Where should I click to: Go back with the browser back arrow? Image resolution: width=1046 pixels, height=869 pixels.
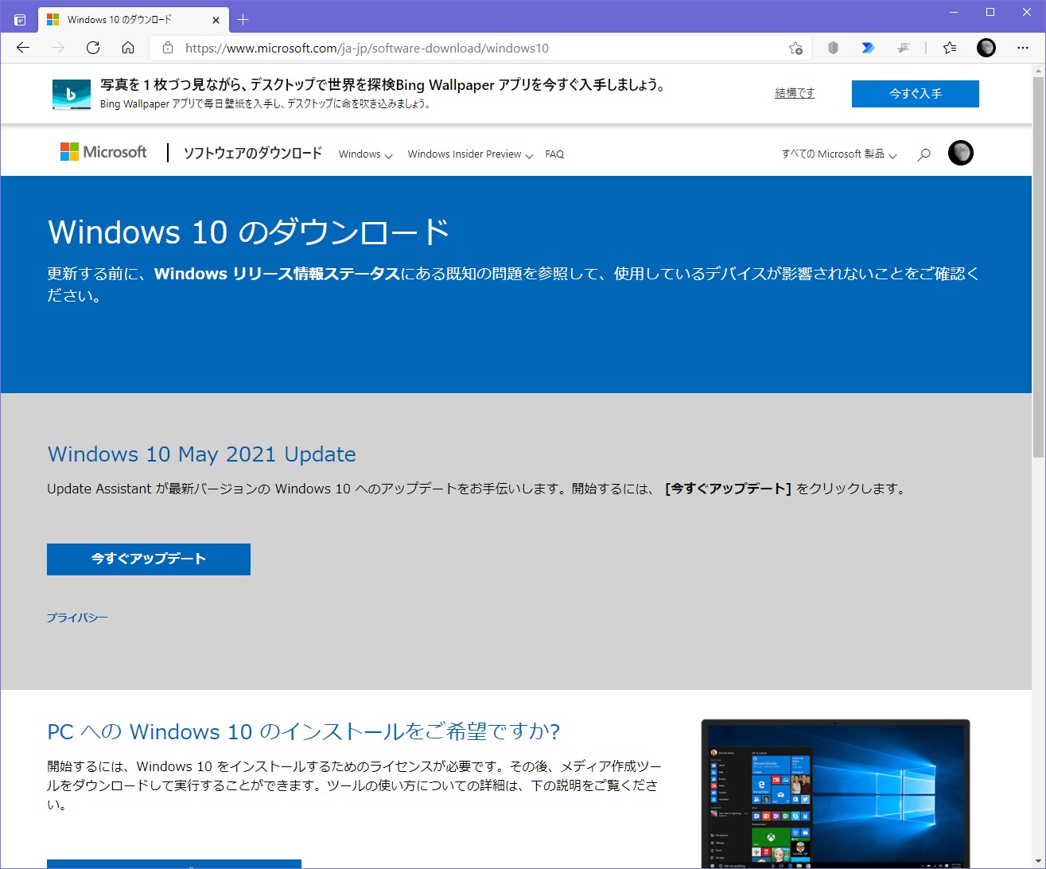point(23,48)
